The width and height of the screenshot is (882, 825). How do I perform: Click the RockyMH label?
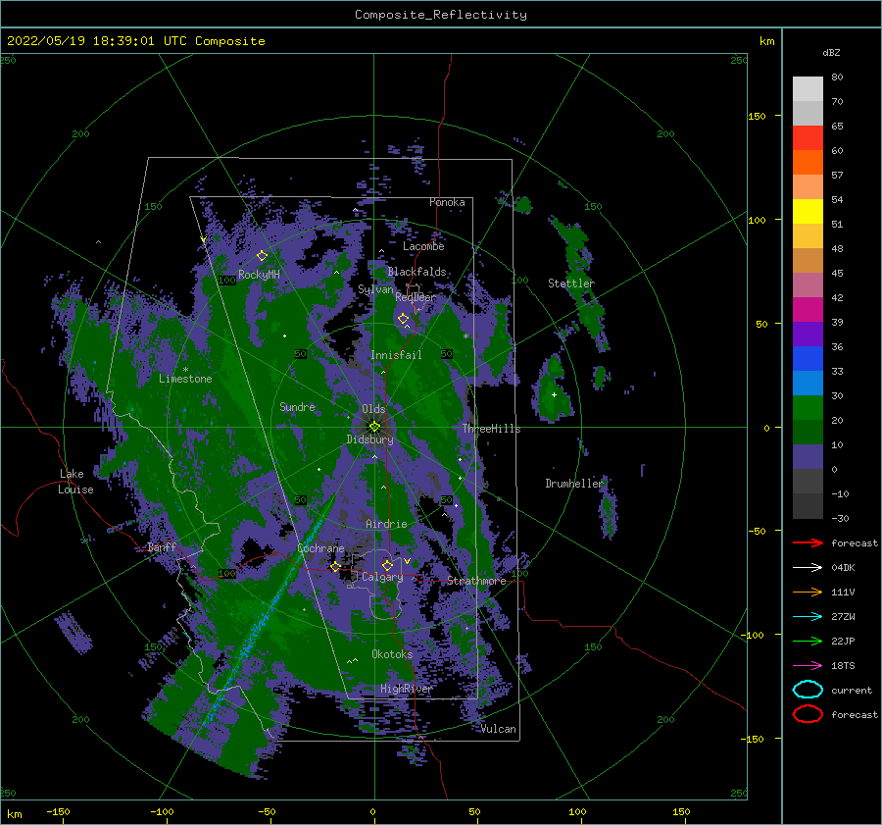[259, 275]
